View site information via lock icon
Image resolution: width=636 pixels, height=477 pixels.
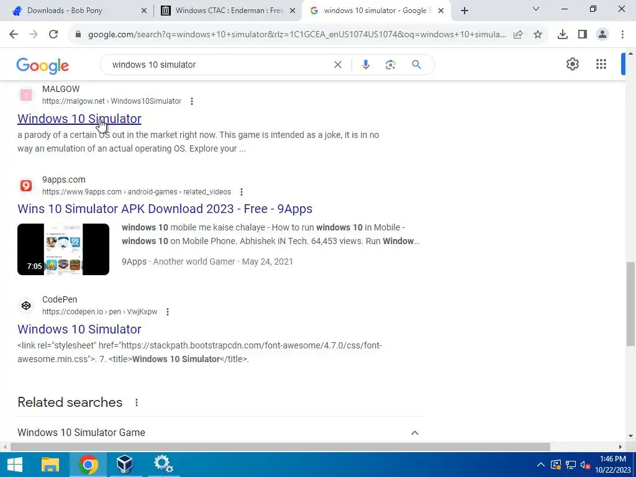tap(78, 35)
